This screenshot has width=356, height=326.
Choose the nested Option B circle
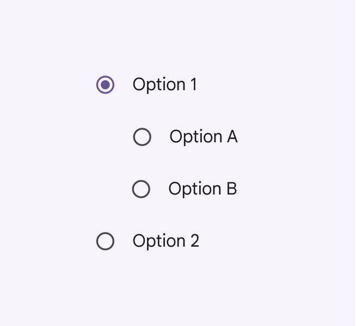click(141, 189)
